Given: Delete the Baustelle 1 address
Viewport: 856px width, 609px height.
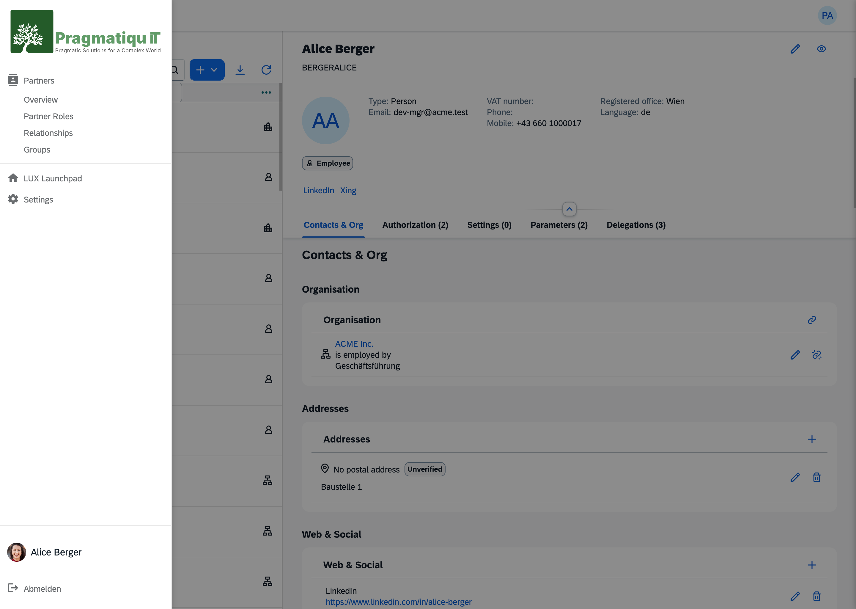Looking at the screenshot, I should 817,477.
